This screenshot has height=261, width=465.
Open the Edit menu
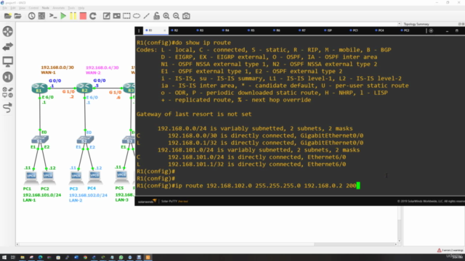13,8
